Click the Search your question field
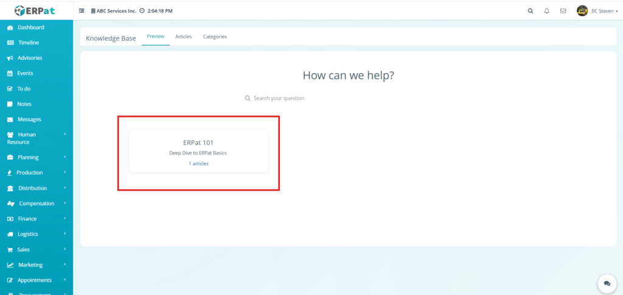 pyautogui.click(x=279, y=98)
